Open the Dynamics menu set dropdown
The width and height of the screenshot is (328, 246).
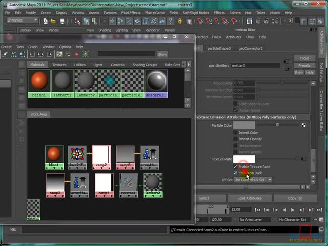23,20
